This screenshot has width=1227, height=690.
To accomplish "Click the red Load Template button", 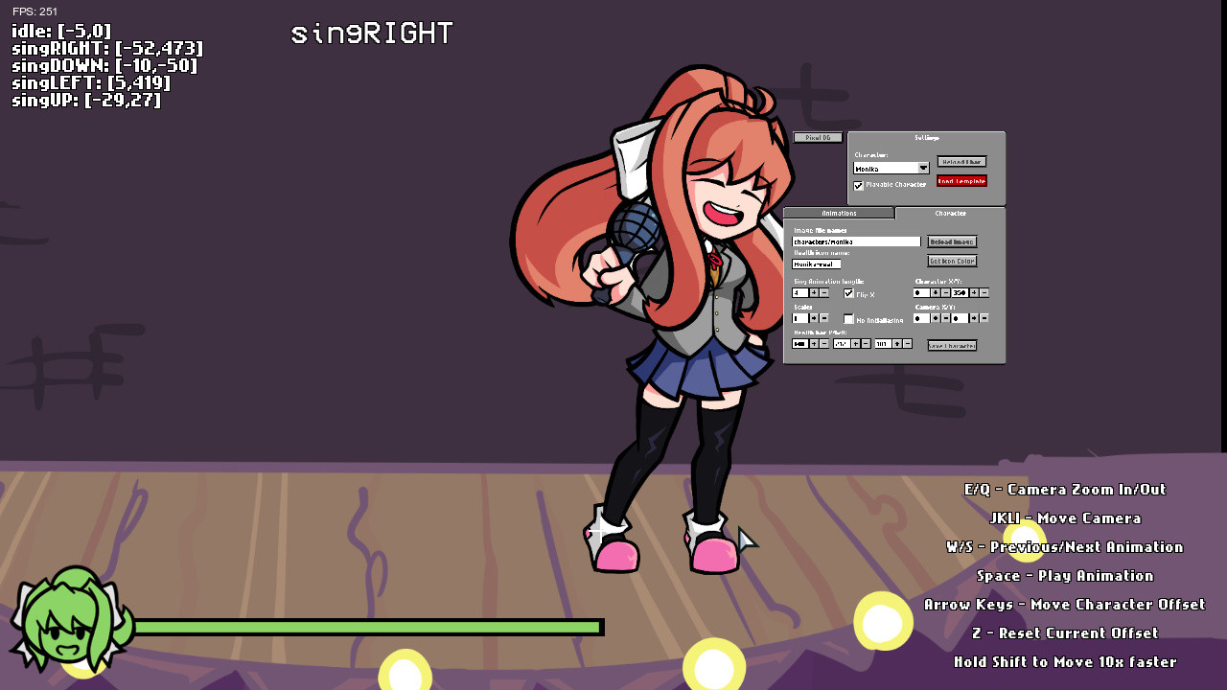I will point(962,181).
